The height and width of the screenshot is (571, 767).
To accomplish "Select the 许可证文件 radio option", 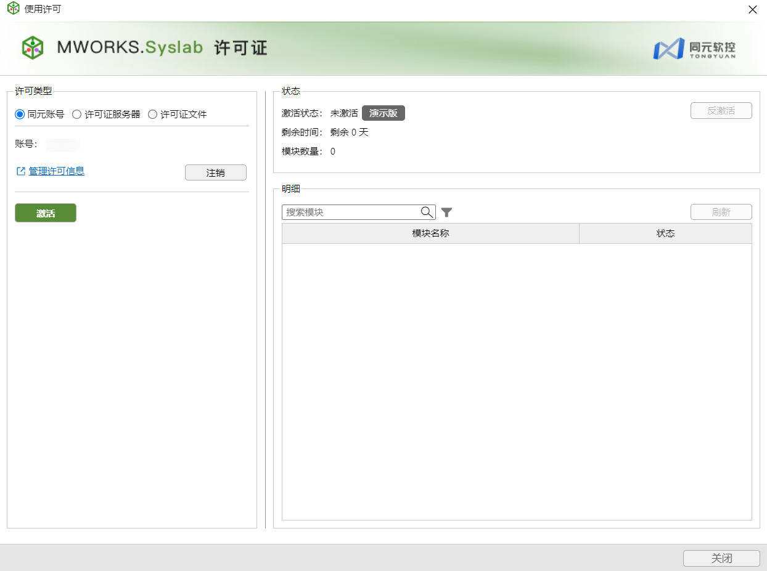I will [x=153, y=114].
